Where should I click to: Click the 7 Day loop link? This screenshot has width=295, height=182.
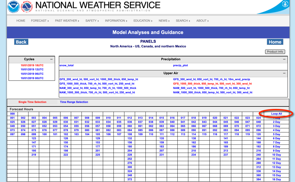(x=276, y=143)
